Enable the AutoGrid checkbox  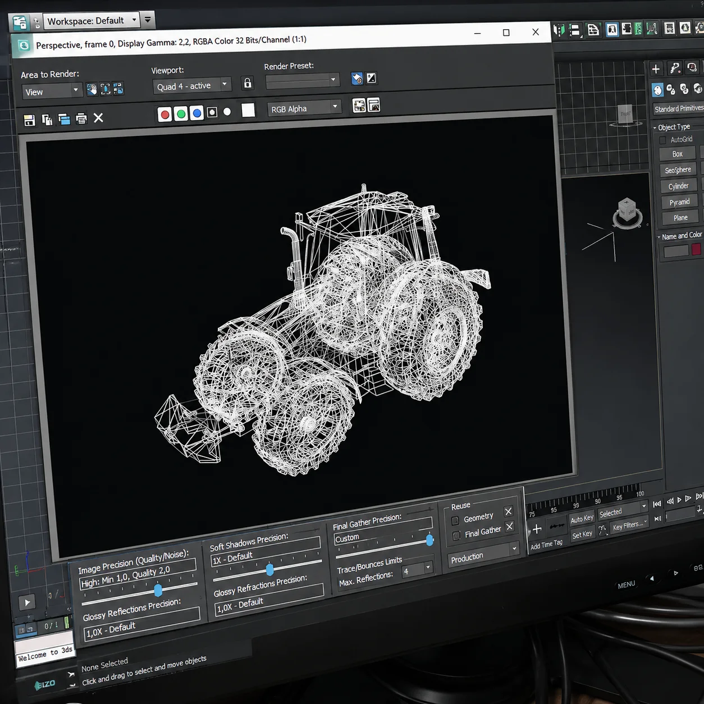tap(663, 140)
